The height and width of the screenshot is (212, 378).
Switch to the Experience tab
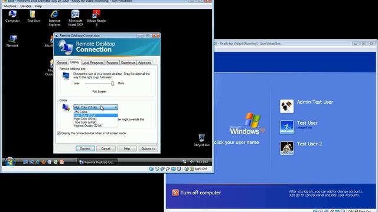pyautogui.click(x=128, y=62)
